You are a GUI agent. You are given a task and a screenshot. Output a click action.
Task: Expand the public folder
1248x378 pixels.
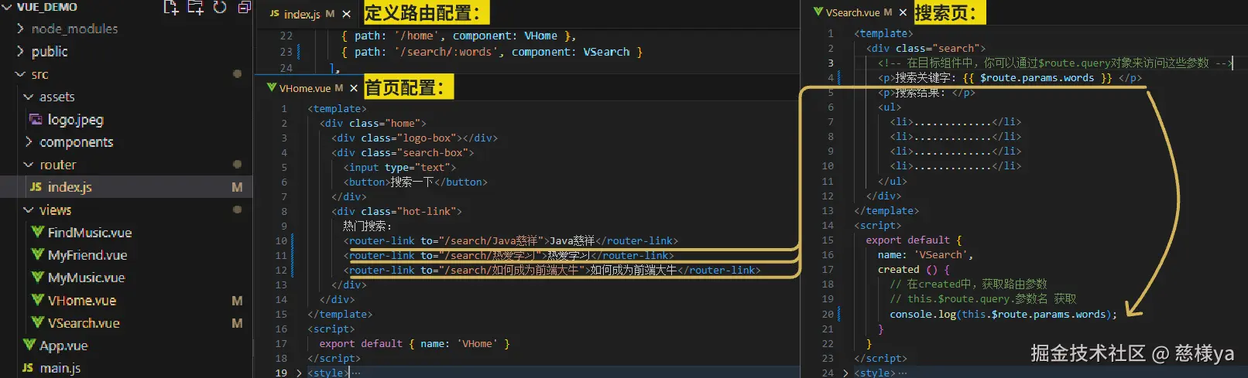pos(21,52)
